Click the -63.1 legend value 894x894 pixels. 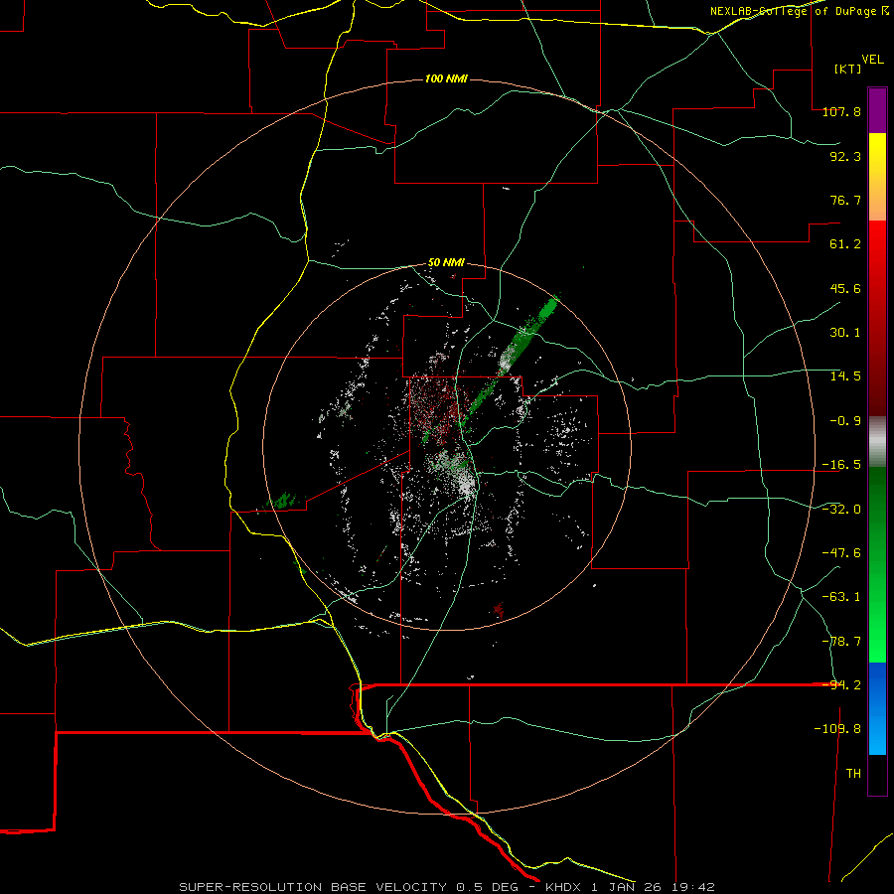click(841, 597)
